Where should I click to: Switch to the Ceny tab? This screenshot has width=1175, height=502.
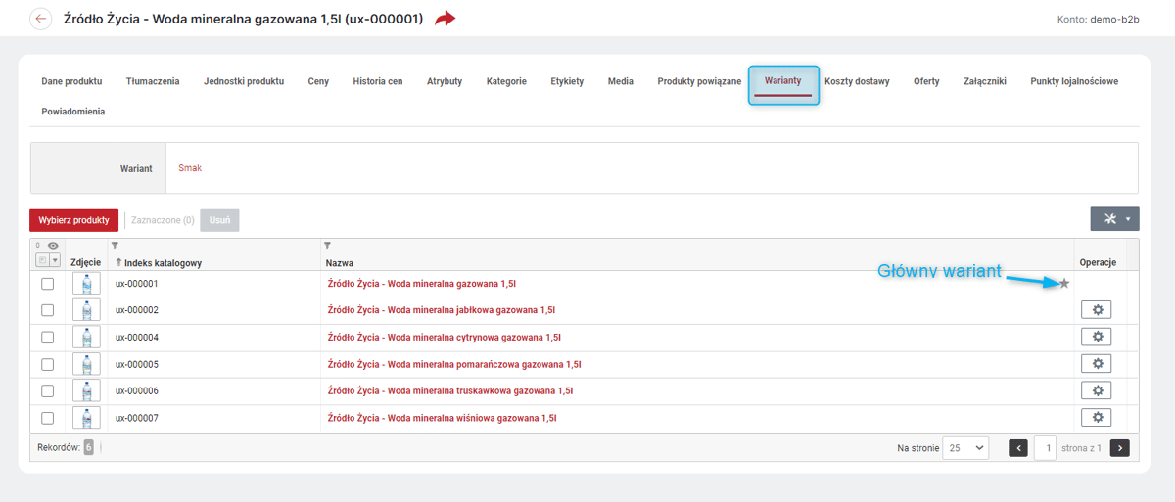(318, 81)
